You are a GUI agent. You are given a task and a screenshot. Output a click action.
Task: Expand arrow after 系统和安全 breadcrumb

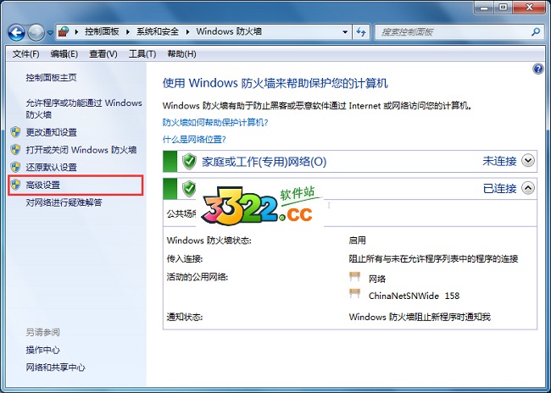click(x=187, y=32)
